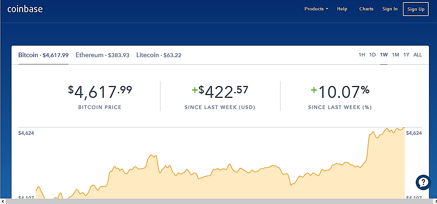The image size is (437, 204).
Task: Click the SINCE LAST WEEK (%) label
Action: [x=340, y=107]
